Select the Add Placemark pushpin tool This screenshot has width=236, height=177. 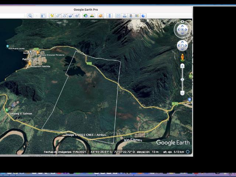[x=52, y=15]
